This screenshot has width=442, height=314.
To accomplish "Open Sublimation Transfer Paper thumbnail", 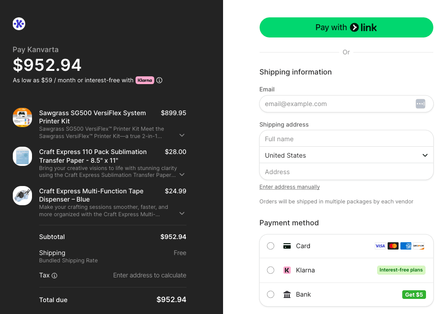I will tap(22, 156).
